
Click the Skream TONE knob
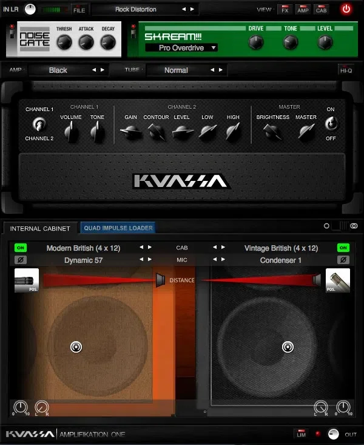click(291, 42)
